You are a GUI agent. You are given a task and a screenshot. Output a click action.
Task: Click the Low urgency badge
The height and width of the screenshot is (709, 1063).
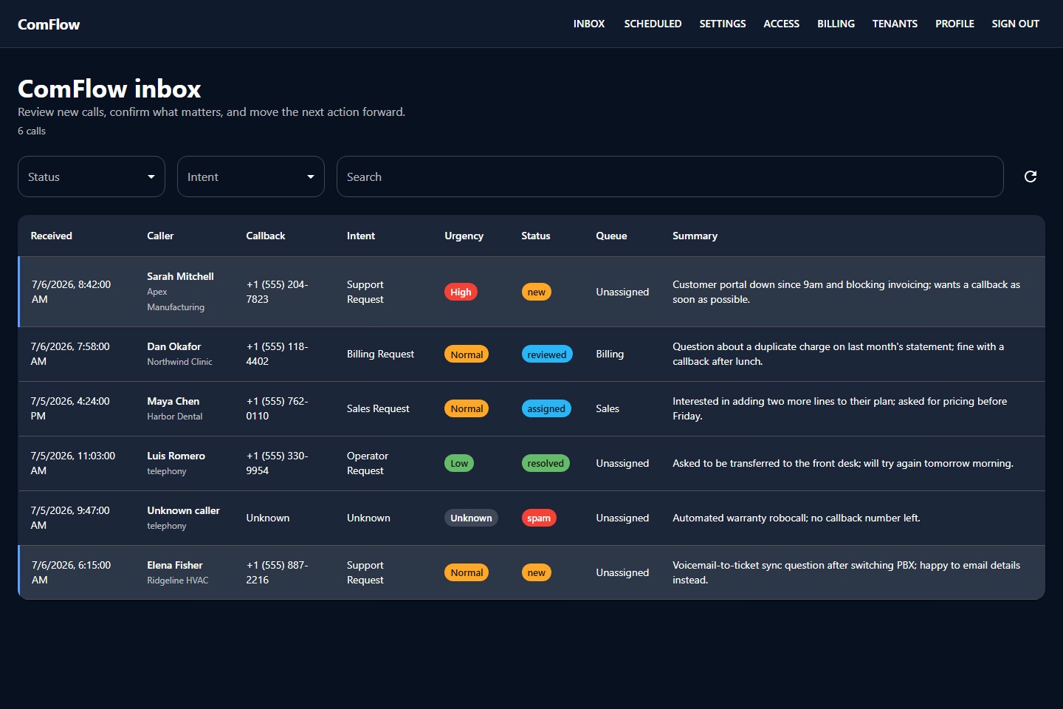459,463
